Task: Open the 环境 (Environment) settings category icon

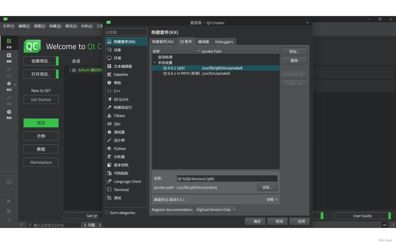Action: coord(109,58)
